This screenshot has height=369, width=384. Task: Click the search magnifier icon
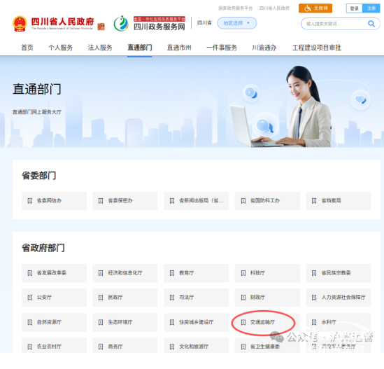click(x=371, y=24)
